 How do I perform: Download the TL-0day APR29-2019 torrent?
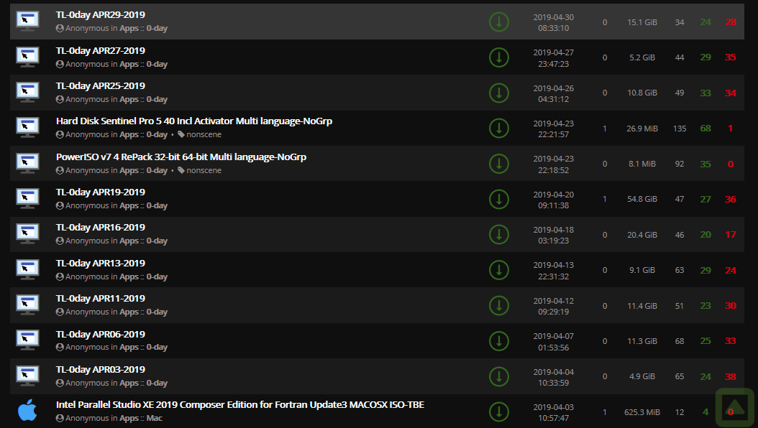tap(499, 22)
